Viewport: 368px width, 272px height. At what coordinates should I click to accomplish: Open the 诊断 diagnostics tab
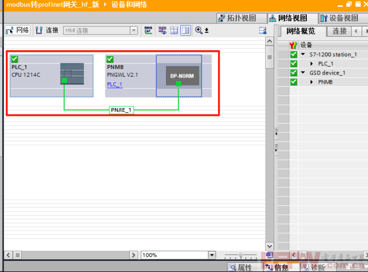point(314,267)
